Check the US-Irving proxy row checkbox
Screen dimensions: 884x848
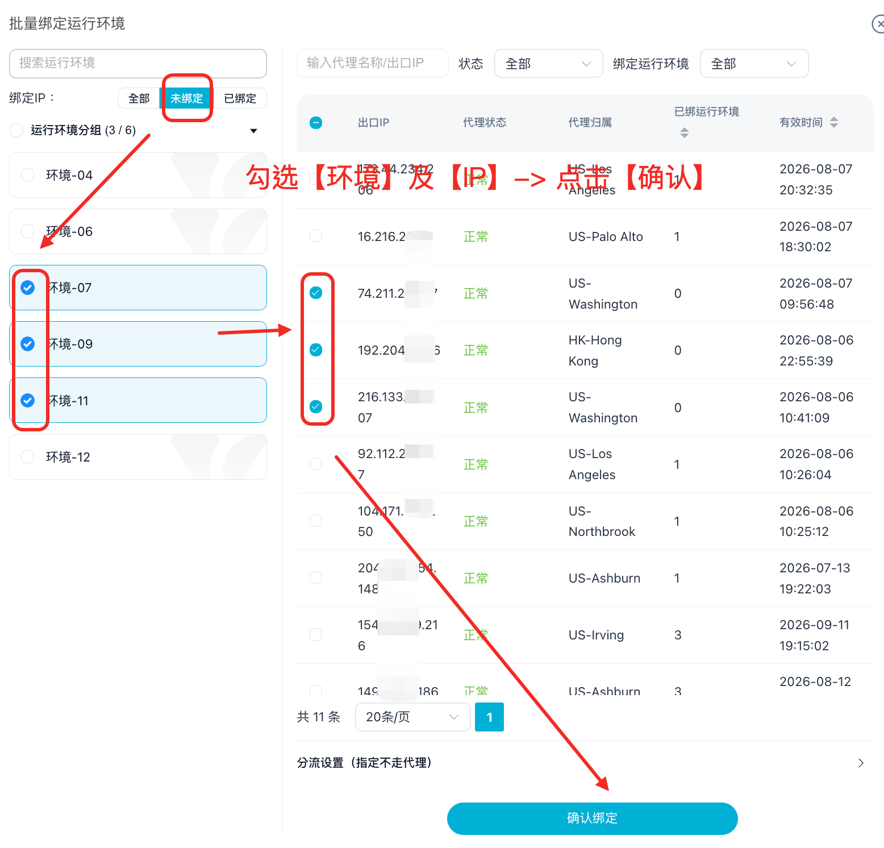316,634
